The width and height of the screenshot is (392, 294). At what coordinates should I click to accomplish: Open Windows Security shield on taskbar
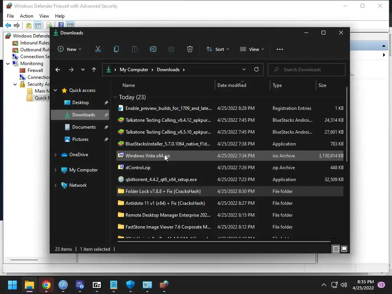point(131,285)
